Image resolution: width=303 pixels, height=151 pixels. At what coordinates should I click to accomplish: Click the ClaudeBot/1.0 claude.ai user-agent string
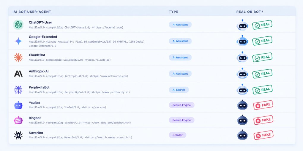pos(70,60)
